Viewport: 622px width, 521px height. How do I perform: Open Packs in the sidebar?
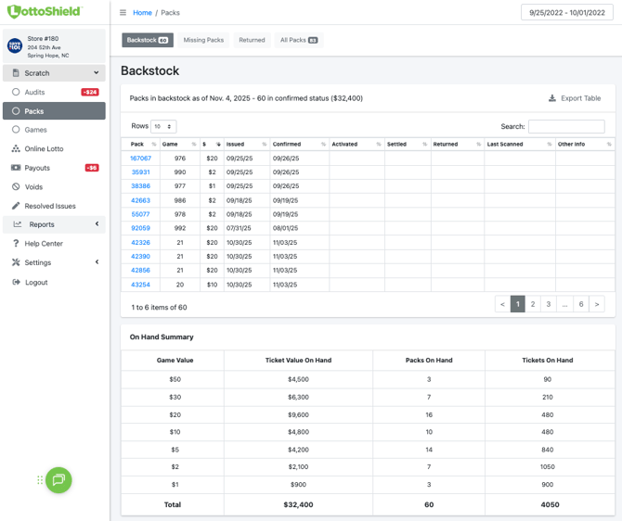[x=54, y=111]
